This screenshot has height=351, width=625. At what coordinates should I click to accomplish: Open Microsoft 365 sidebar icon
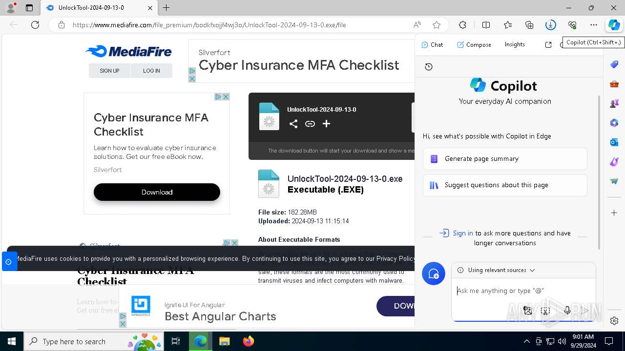614,123
